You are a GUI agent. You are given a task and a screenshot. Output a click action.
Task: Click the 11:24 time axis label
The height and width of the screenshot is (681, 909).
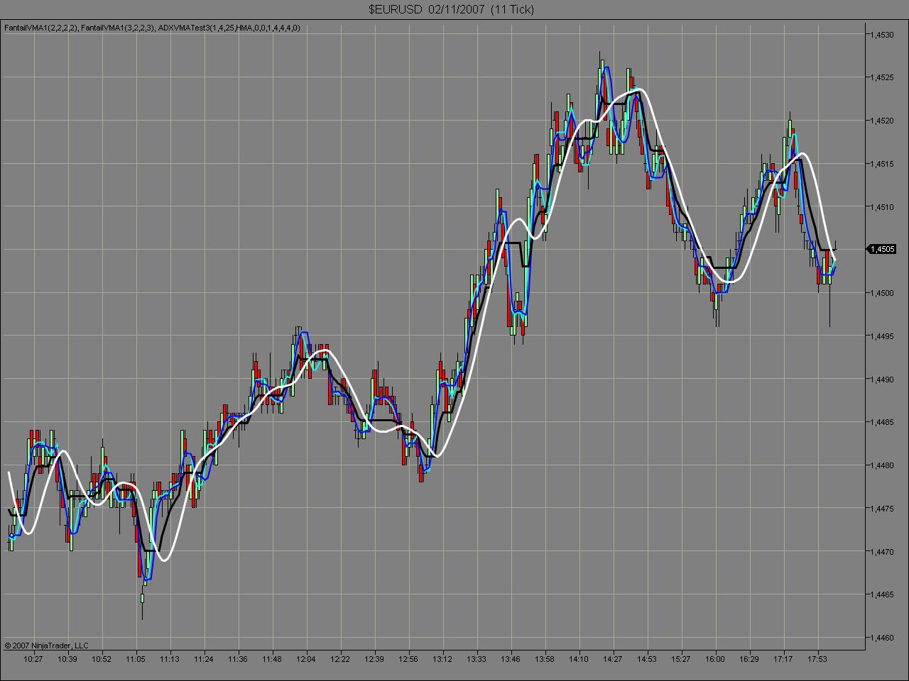(x=204, y=658)
